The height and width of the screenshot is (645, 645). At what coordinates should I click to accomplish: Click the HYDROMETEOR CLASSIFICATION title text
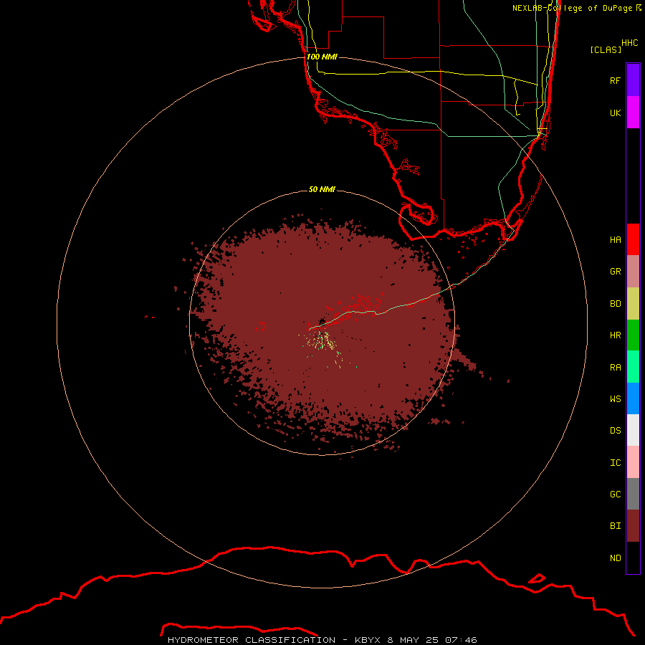252,640
